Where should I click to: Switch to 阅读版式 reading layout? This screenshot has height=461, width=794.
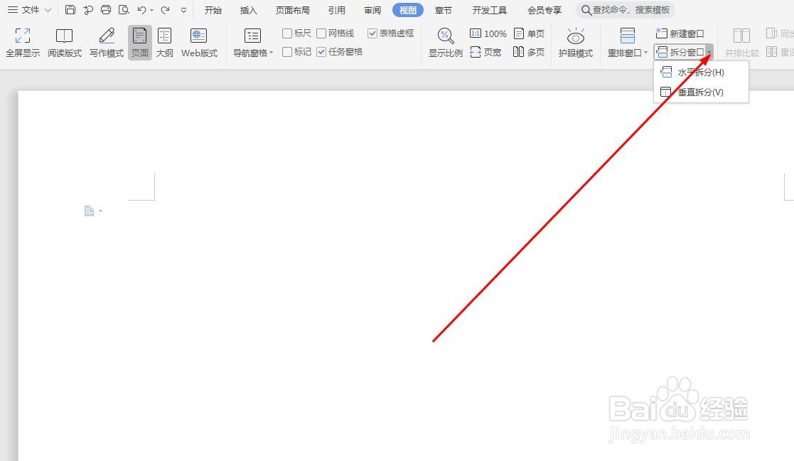pyautogui.click(x=64, y=43)
